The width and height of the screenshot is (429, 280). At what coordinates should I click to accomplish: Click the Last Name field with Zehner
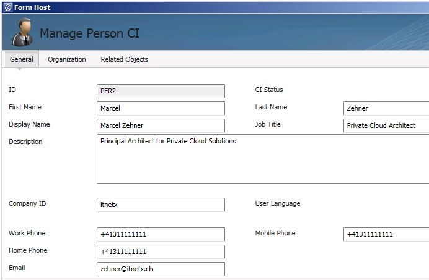pos(386,108)
